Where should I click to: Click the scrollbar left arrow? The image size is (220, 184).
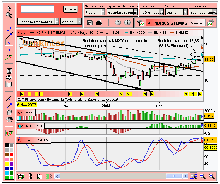click(57, 176)
